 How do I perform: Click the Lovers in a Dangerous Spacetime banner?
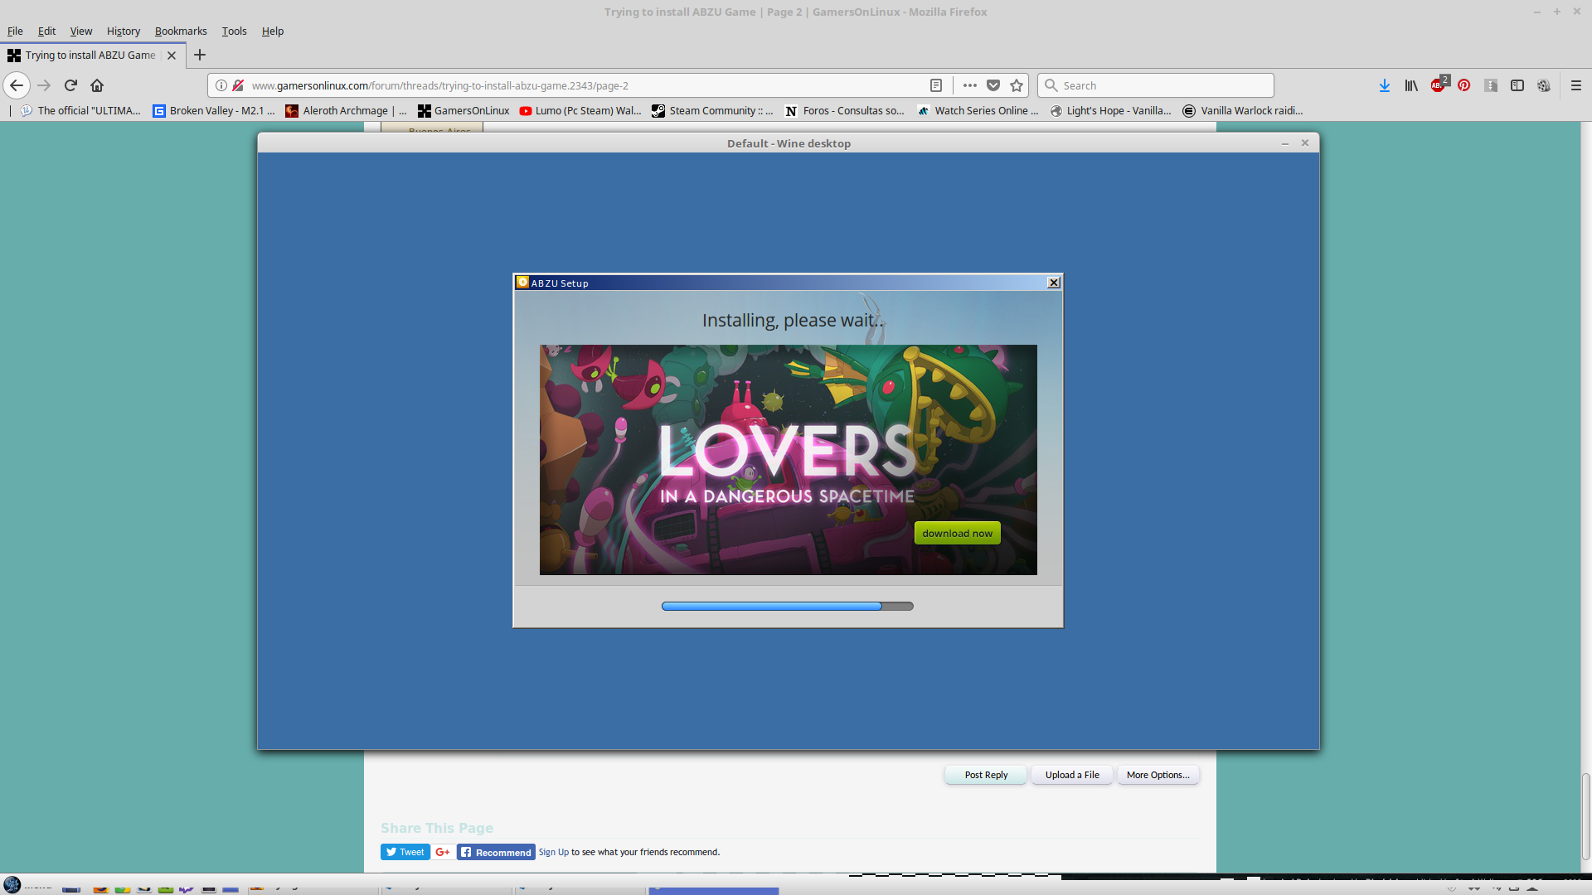pyautogui.click(x=788, y=459)
